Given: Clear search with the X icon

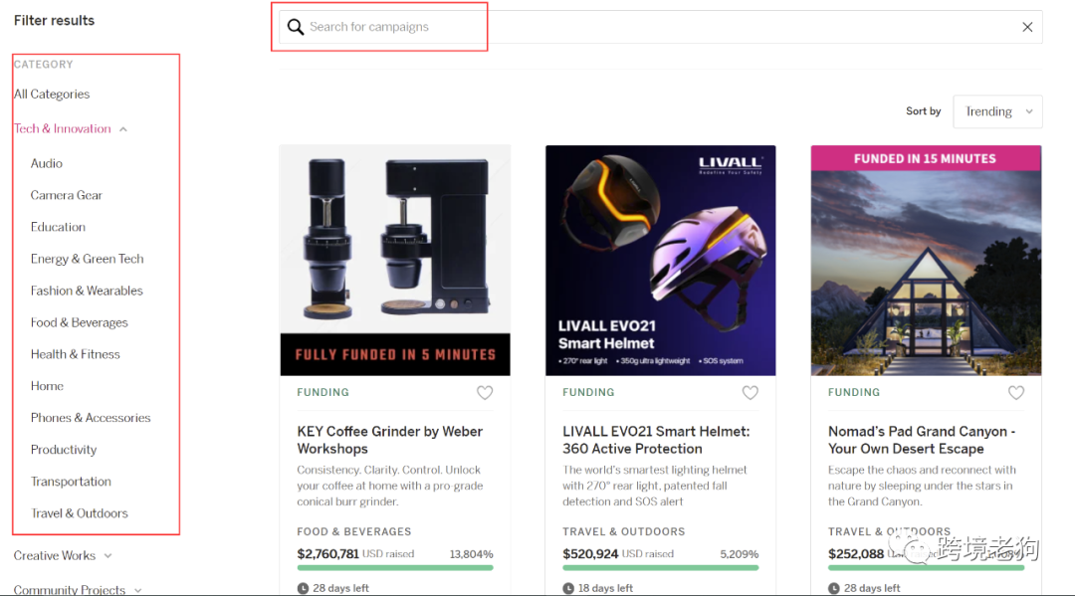Looking at the screenshot, I should point(1027,28).
